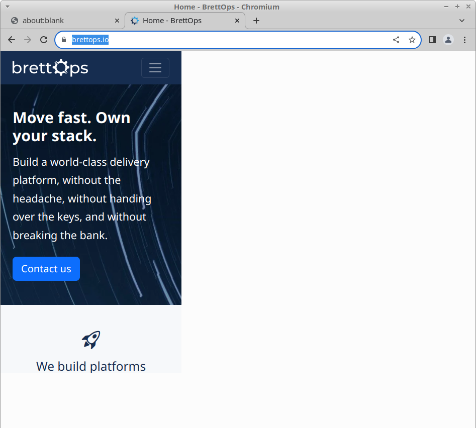Close the about:blank tab
The height and width of the screenshot is (428, 476).
[x=117, y=21]
